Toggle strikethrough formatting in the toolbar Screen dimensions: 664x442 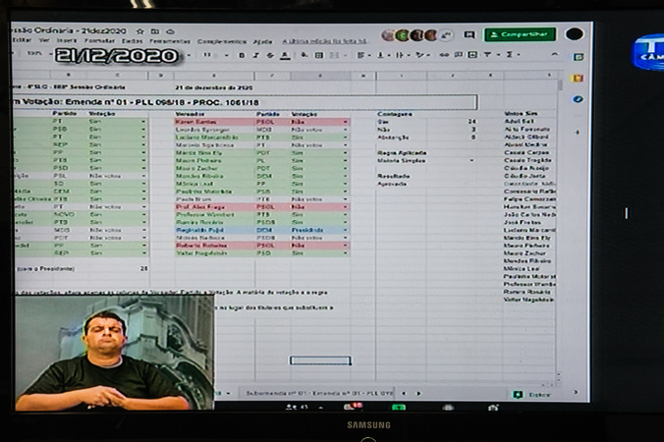click(x=270, y=55)
